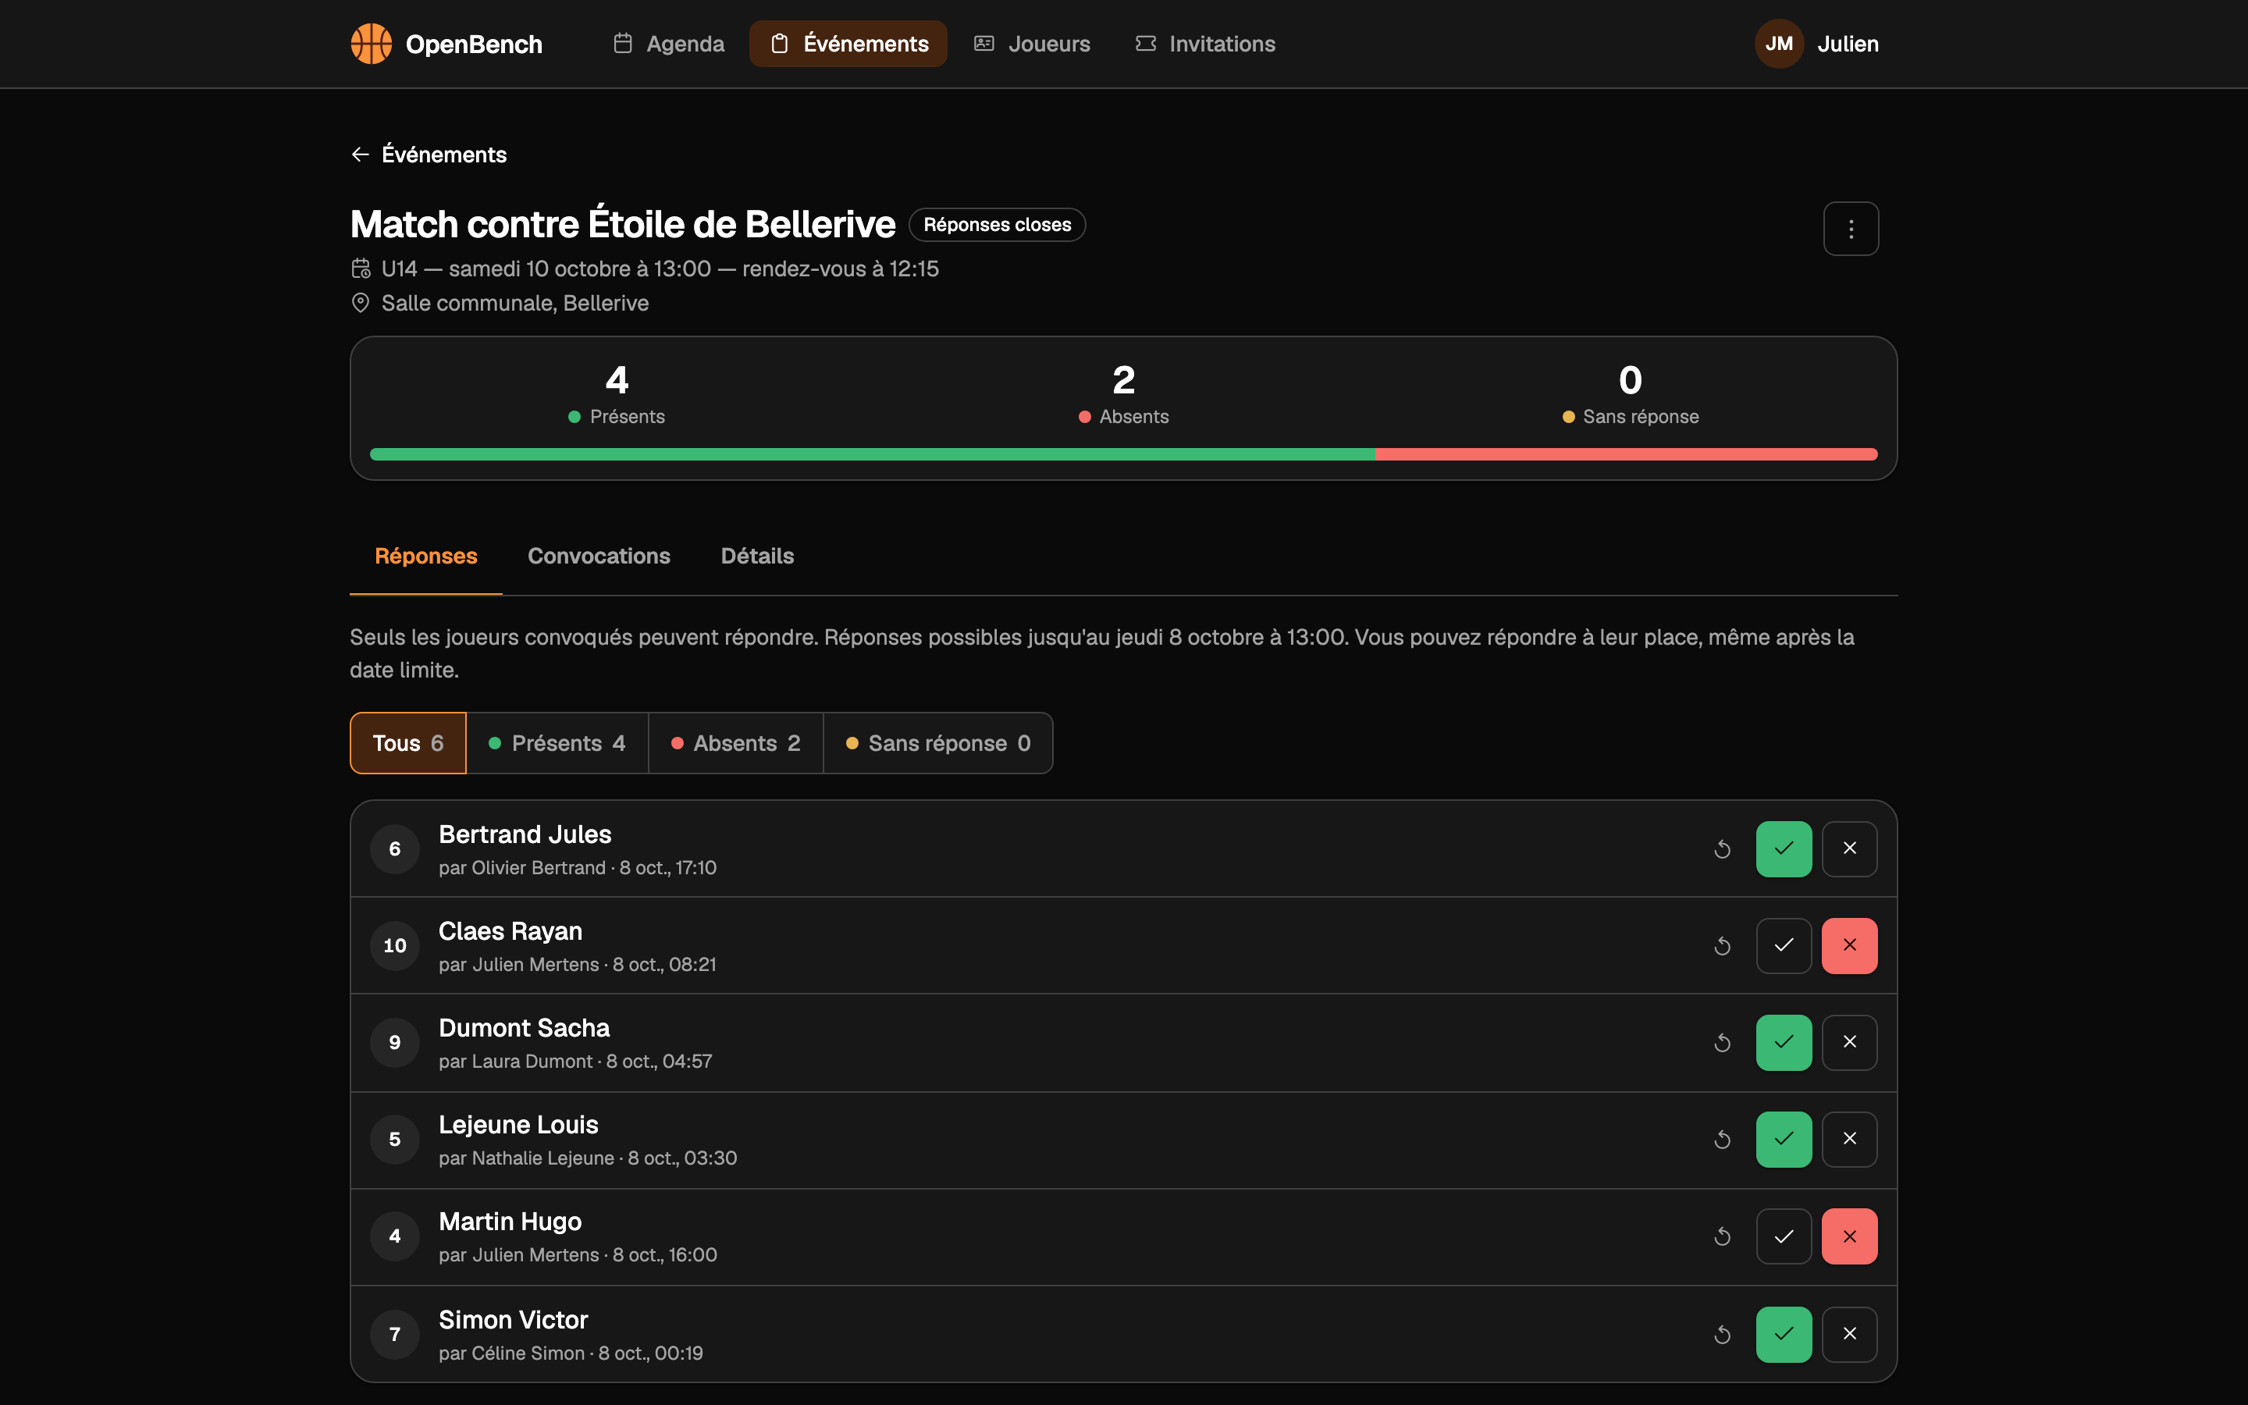The height and width of the screenshot is (1405, 2248).
Task: Mark Lejeune Louis as absent
Action: (x=1849, y=1140)
